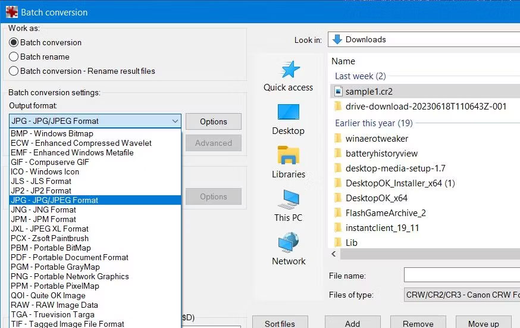Select Batch conversion - Rename result files

(x=14, y=71)
